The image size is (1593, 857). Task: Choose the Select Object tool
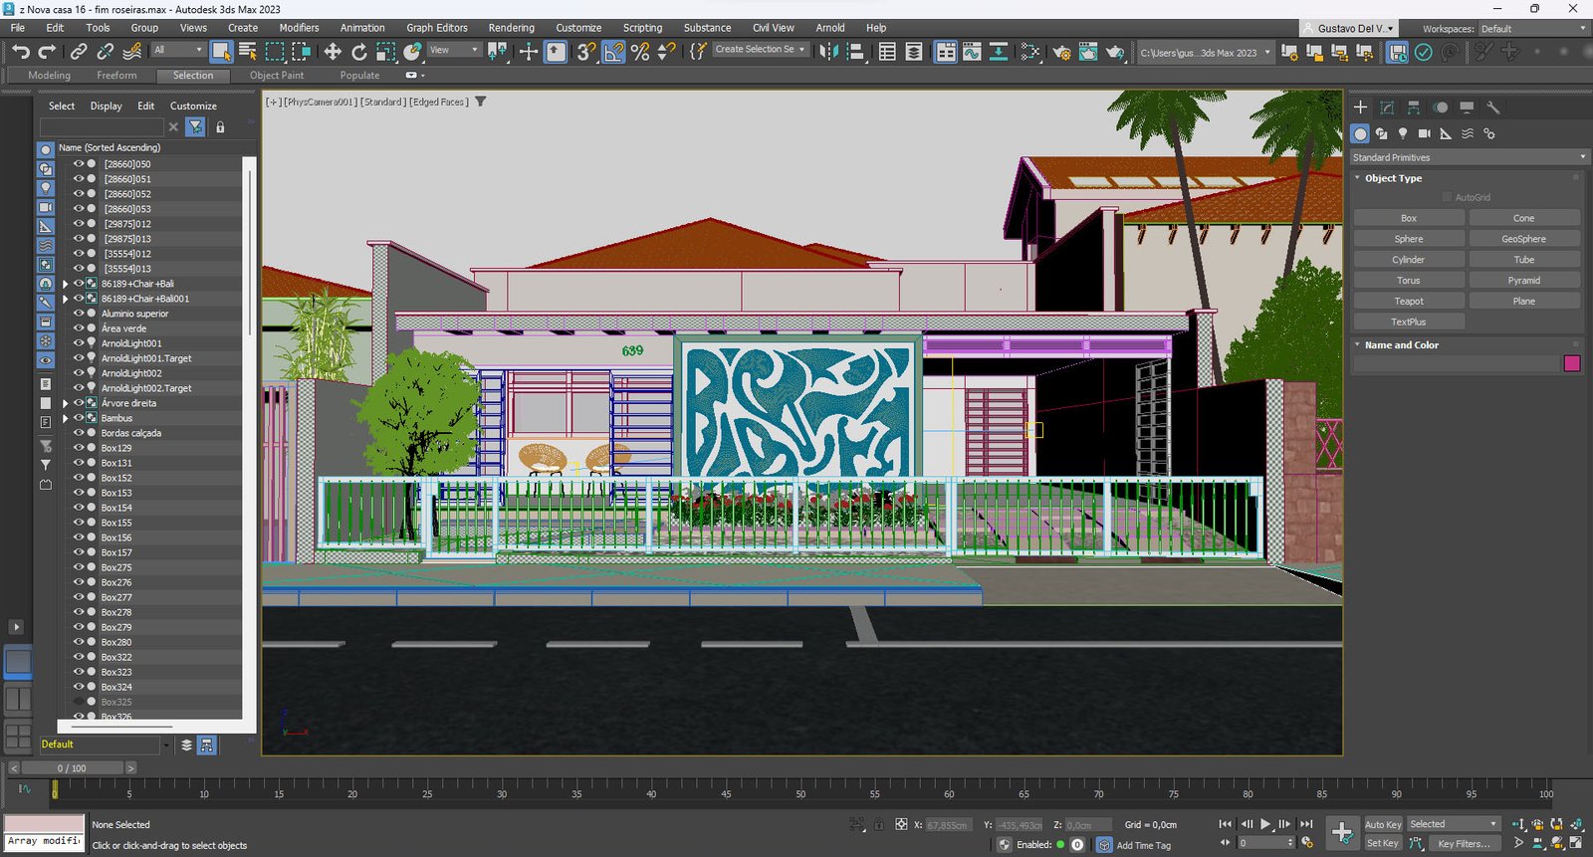pyautogui.click(x=221, y=52)
